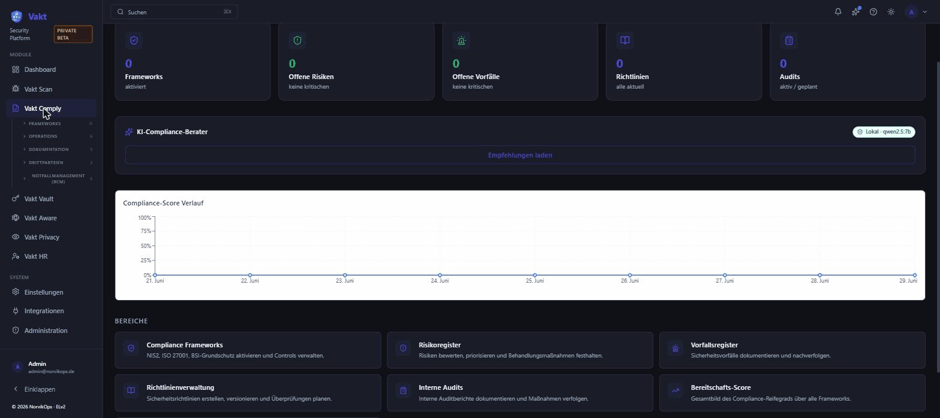The height and width of the screenshot is (418, 940).
Task: Click the Lokal qwen2.5:7b model badge
Action: [884, 132]
